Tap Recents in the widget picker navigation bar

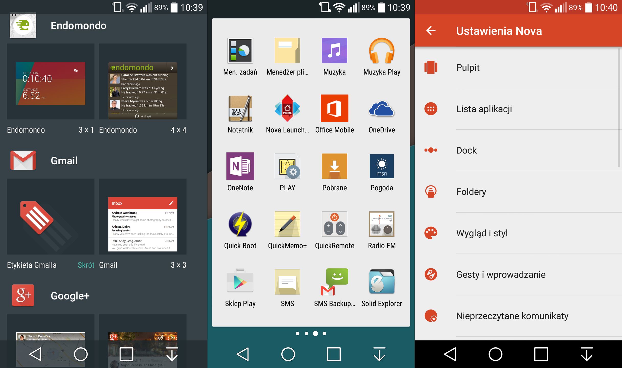(x=126, y=354)
